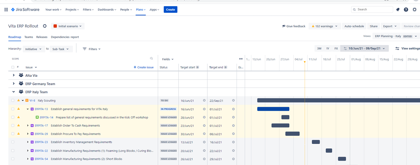Click the ERPITA-14 story type icon

(x=37, y=117)
